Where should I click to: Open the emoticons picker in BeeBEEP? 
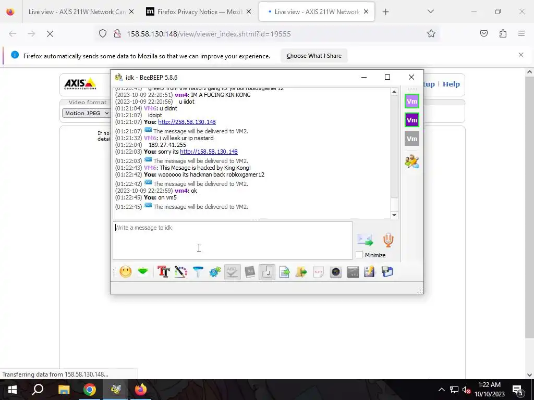(126, 272)
